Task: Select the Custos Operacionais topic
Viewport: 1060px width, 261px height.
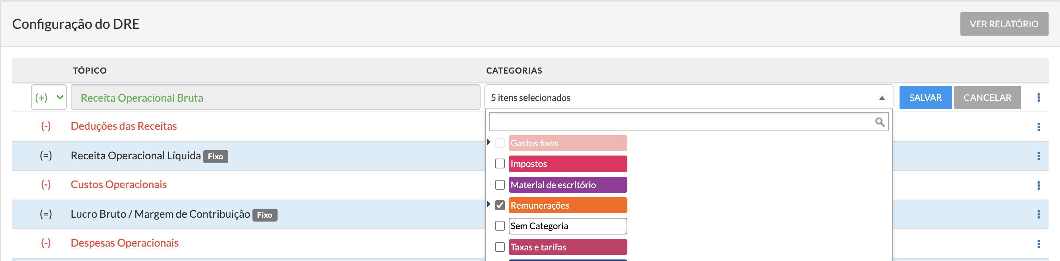Action: [x=119, y=185]
